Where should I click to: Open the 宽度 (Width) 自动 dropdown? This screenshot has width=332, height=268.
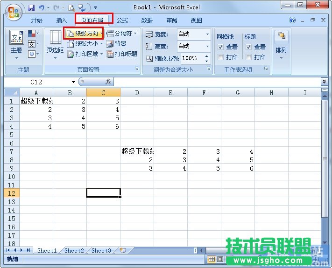point(208,34)
